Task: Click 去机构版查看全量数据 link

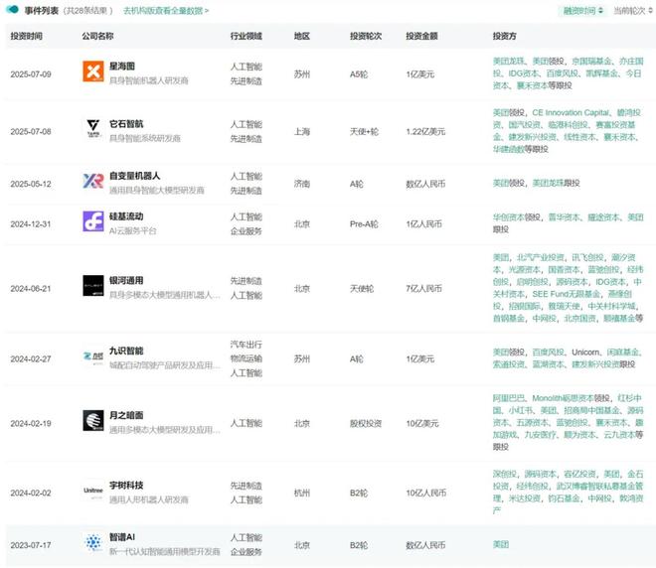Action: click(165, 11)
